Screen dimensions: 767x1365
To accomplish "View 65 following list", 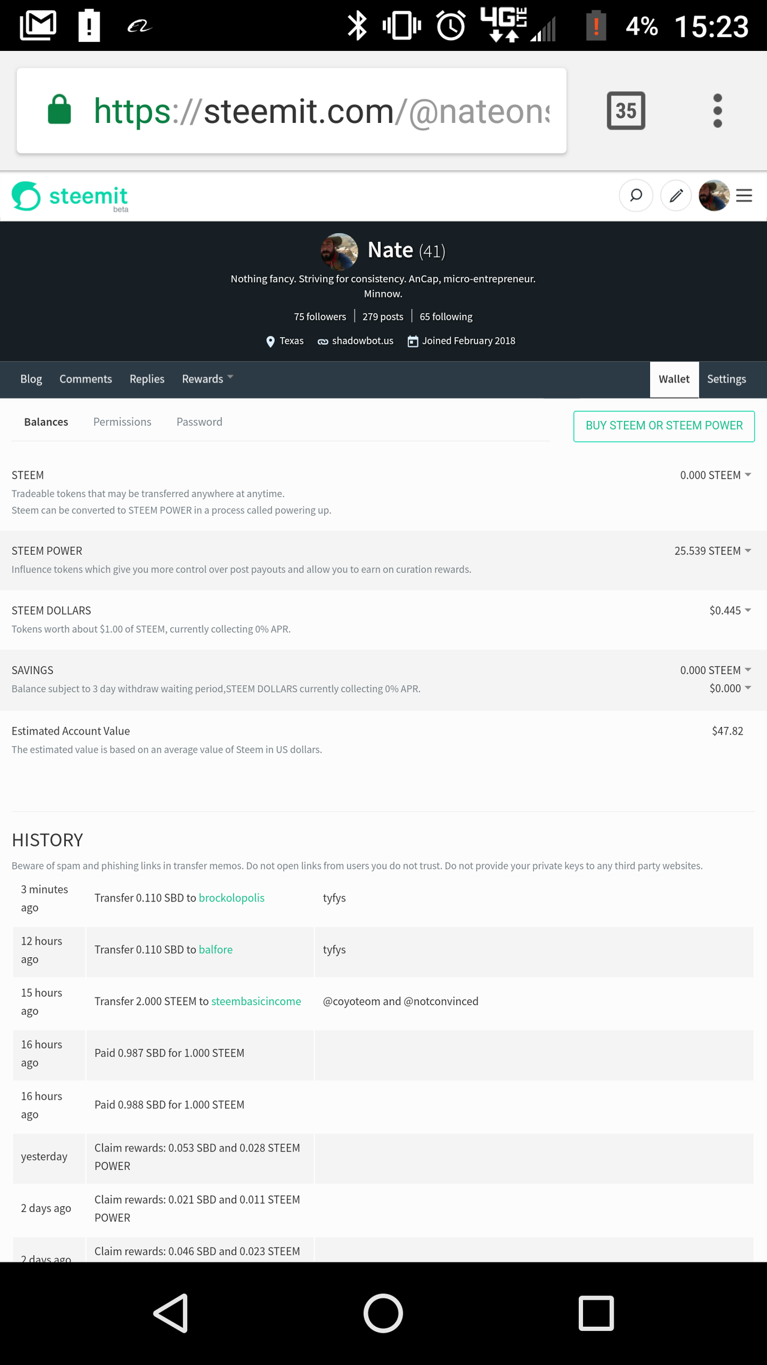I will [446, 317].
